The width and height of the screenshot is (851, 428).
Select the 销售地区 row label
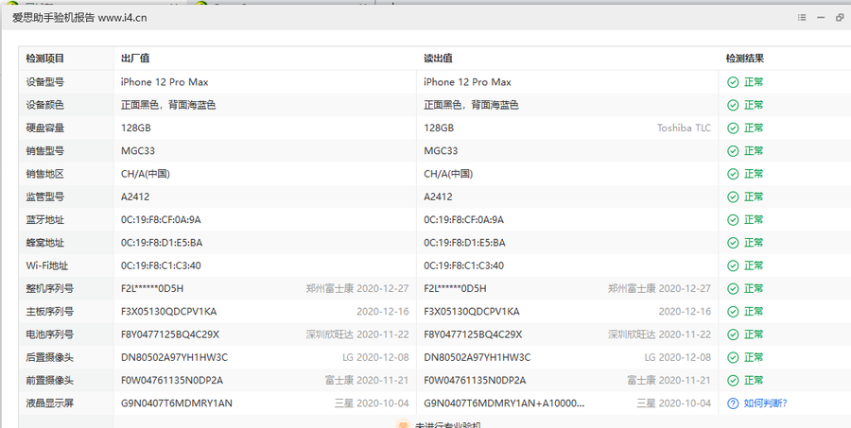point(45,174)
